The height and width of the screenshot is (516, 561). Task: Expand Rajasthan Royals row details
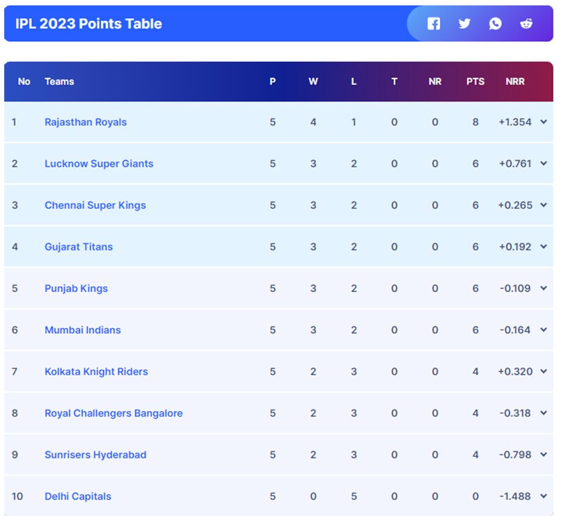[x=544, y=122]
